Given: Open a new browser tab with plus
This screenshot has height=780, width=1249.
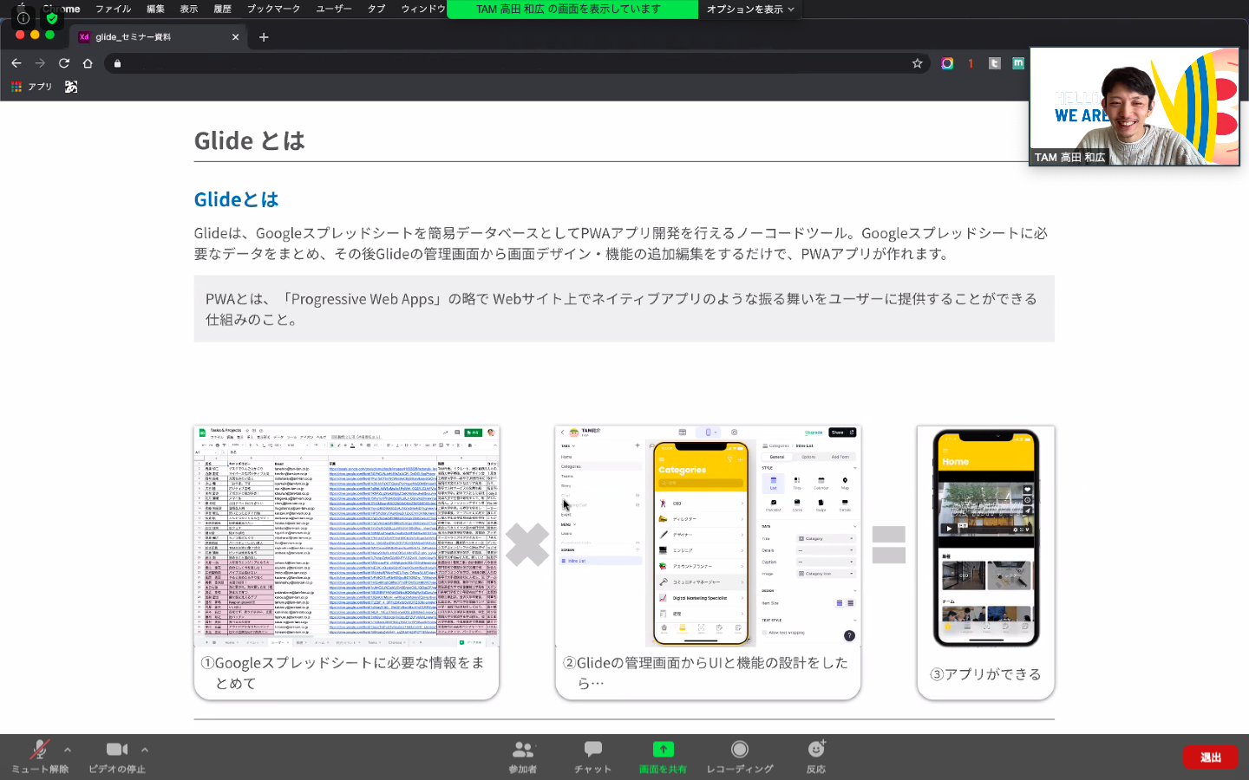Looking at the screenshot, I should coord(264,37).
